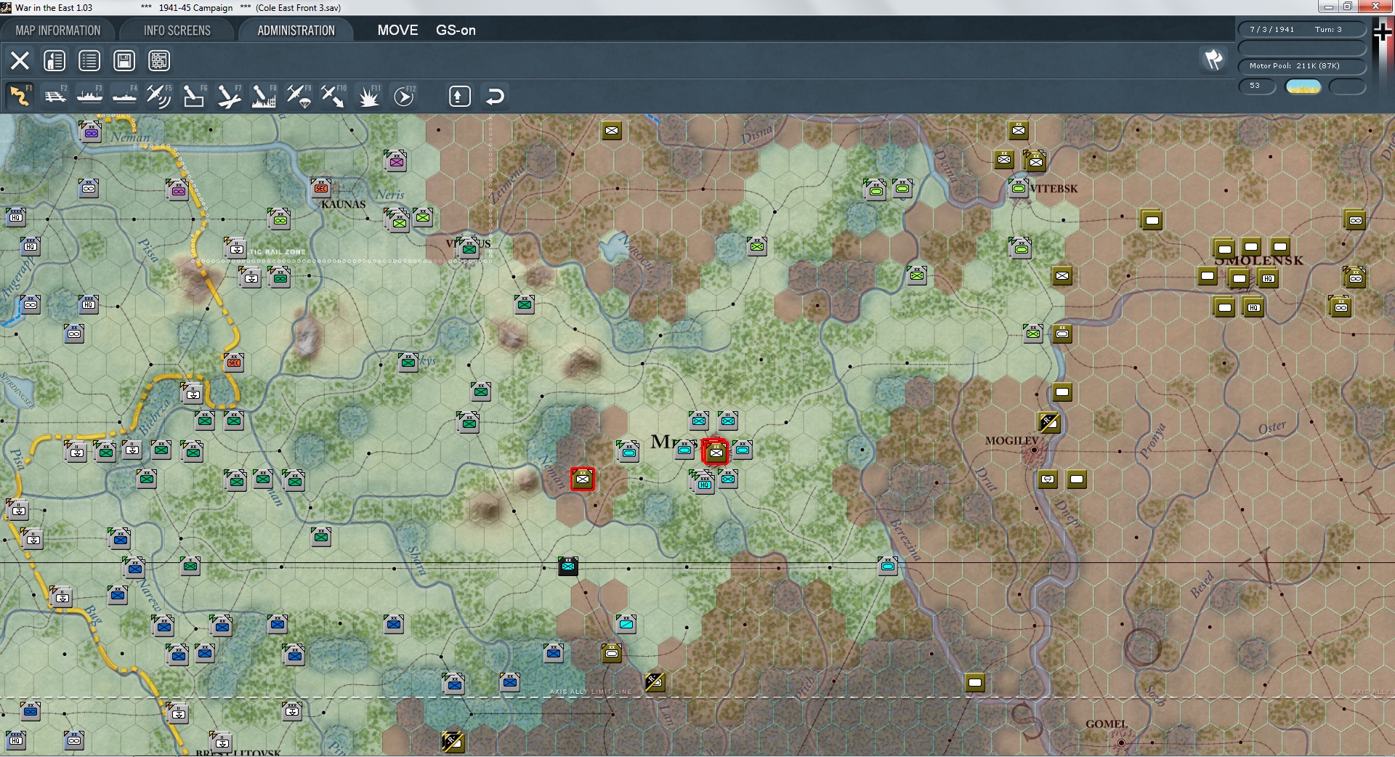Click the Undo move curved arrow icon
1395x757 pixels.
click(495, 96)
